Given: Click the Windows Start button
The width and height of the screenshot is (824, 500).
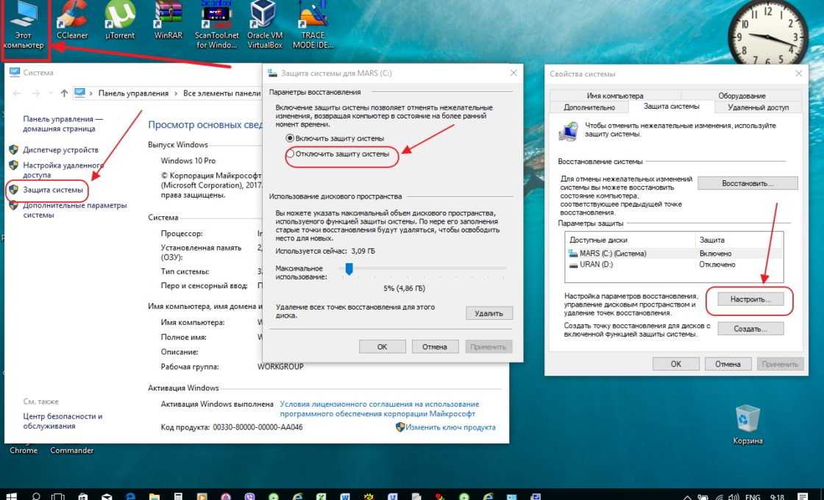Looking at the screenshot, I should (10, 495).
